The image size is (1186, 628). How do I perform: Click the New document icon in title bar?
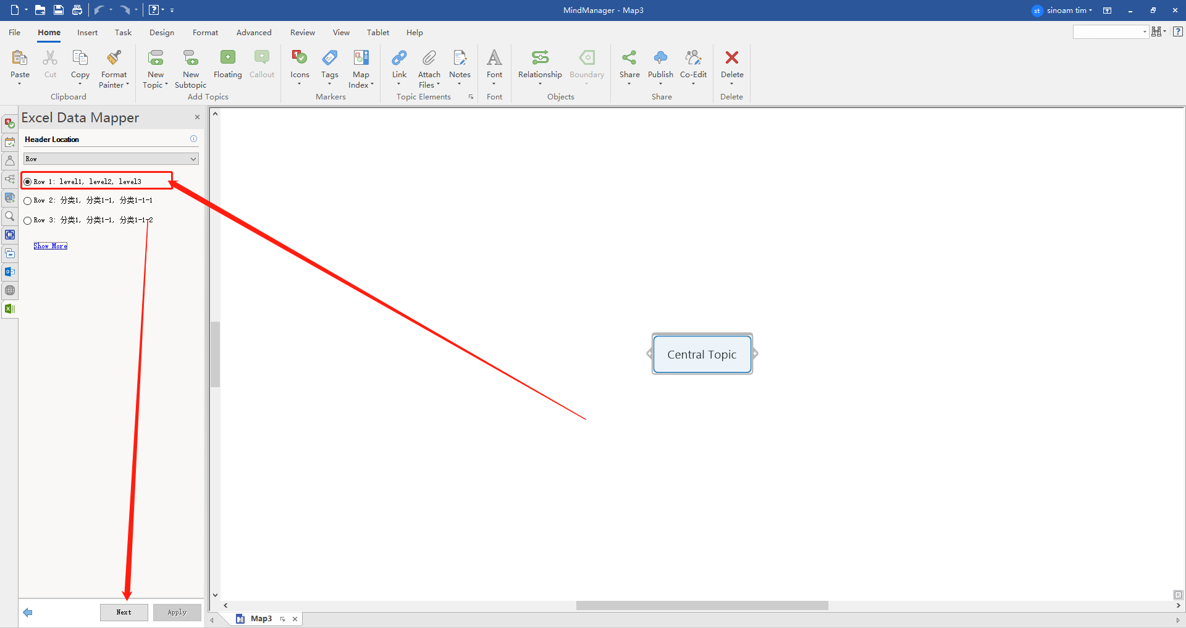[15, 10]
